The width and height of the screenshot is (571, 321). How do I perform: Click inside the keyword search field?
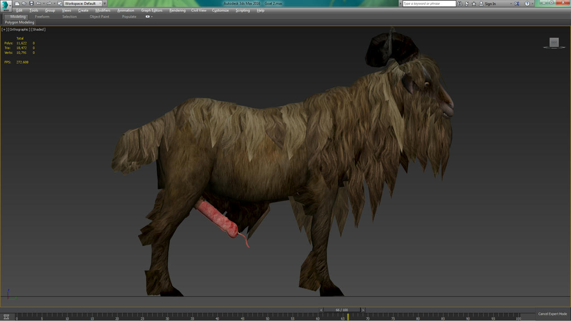pos(429,4)
